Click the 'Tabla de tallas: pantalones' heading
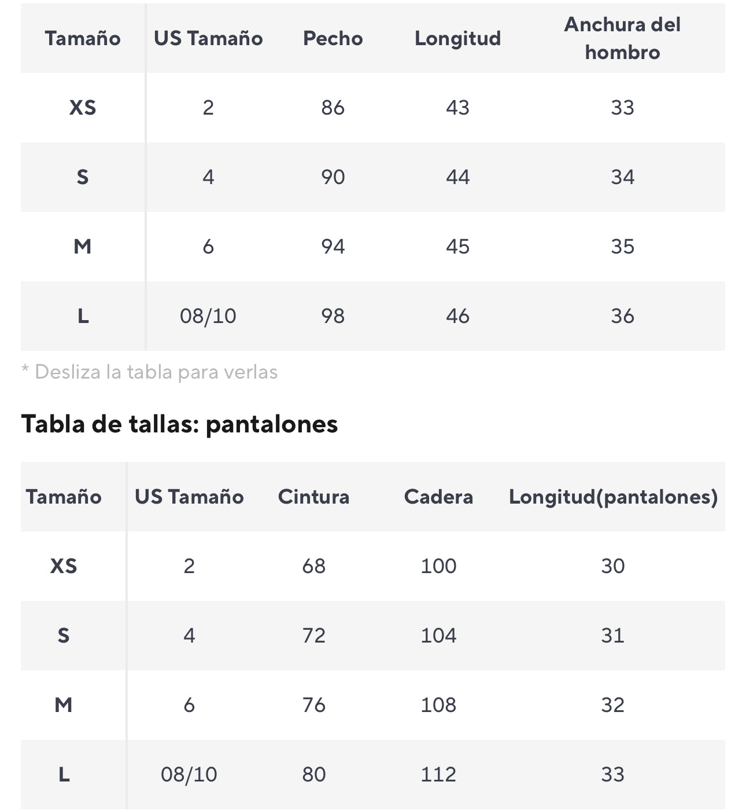 [179, 424]
